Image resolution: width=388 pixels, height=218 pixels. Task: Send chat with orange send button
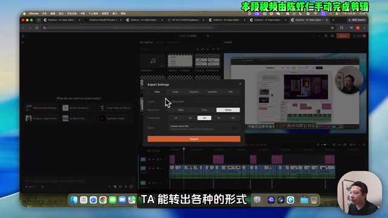pyautogui.click(x=131, y=187)
